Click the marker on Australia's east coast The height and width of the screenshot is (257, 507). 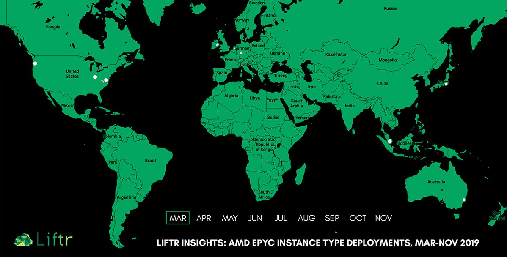click(464, 200)
